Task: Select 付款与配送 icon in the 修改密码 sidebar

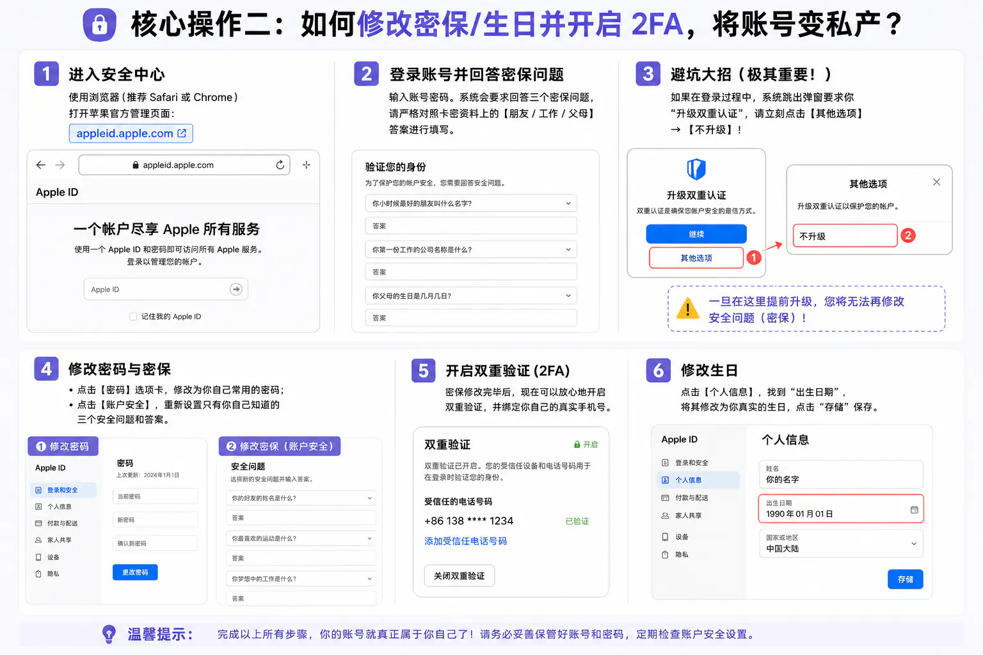Action: (38, 523)
